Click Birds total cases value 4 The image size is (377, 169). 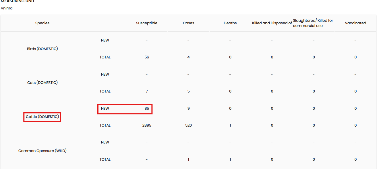point(188,57)
